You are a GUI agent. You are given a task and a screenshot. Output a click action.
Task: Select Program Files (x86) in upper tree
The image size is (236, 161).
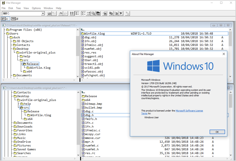(x=24, y=30)
